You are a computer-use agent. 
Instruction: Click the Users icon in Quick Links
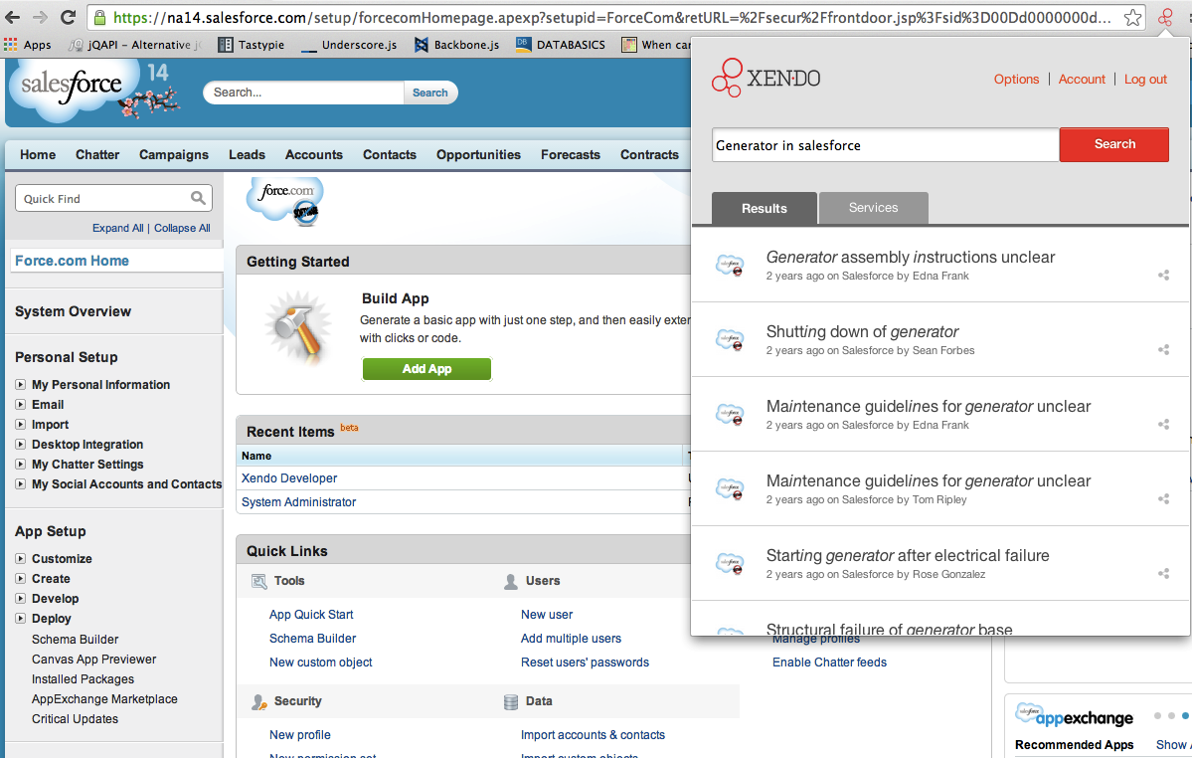coord(511,582)
